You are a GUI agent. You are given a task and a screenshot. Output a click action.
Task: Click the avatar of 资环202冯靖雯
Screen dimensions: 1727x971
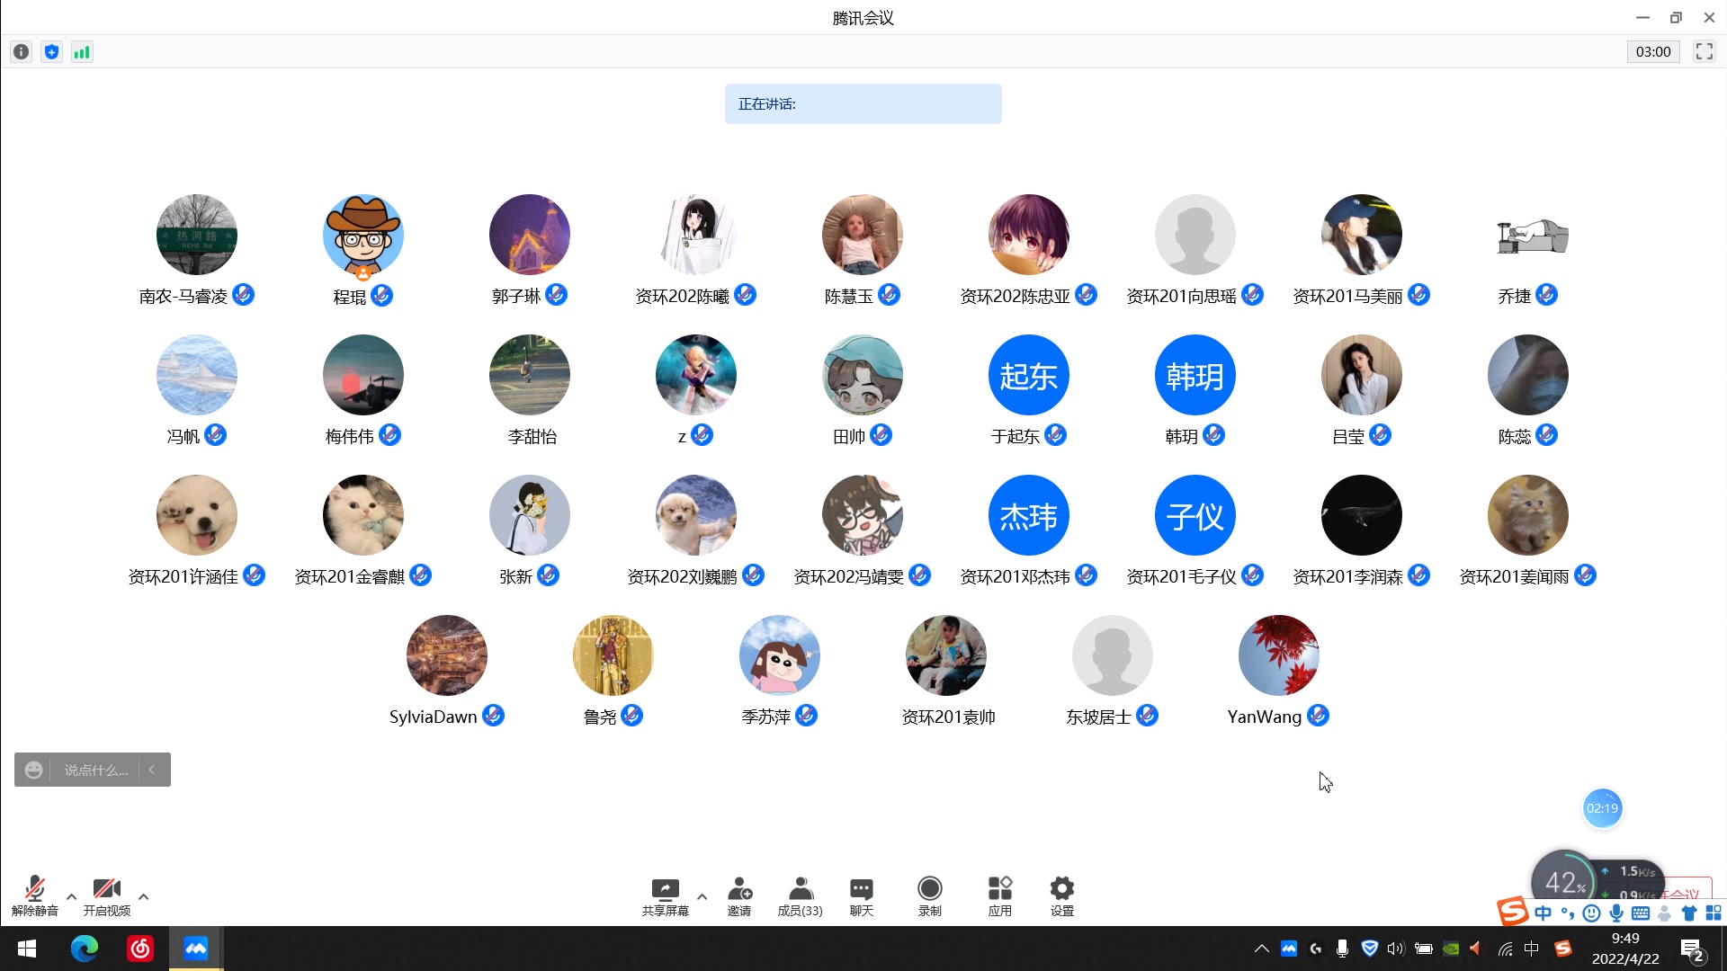coord(863,515)
